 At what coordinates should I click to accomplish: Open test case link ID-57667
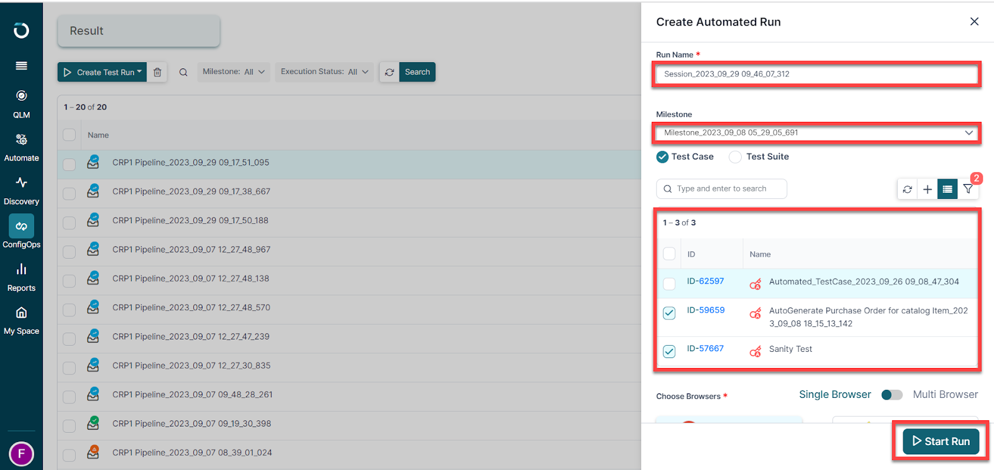(705, 349)
